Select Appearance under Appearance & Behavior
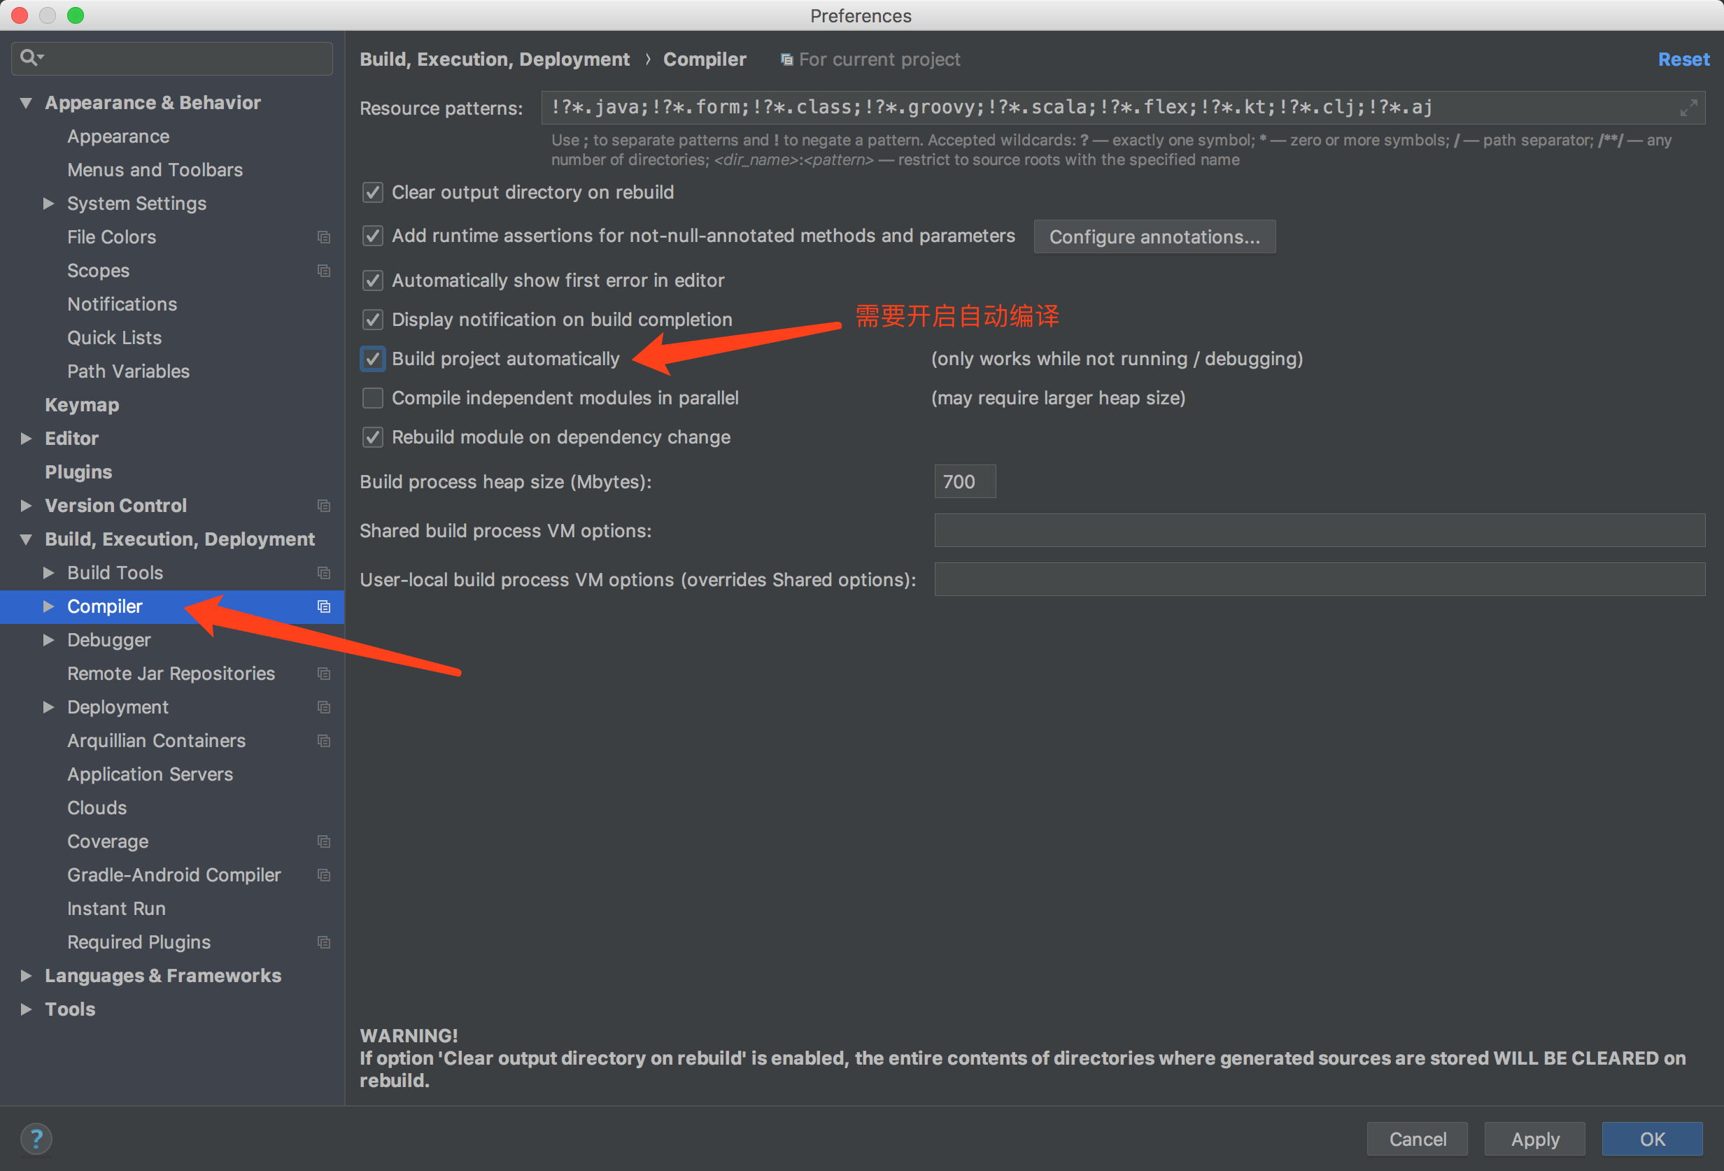 click(119, 136)
